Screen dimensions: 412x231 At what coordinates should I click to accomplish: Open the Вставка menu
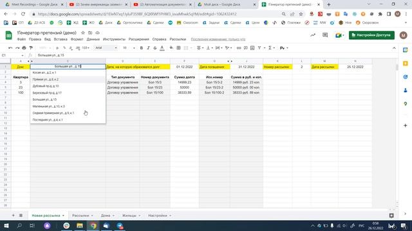click(x=61, y=39)
